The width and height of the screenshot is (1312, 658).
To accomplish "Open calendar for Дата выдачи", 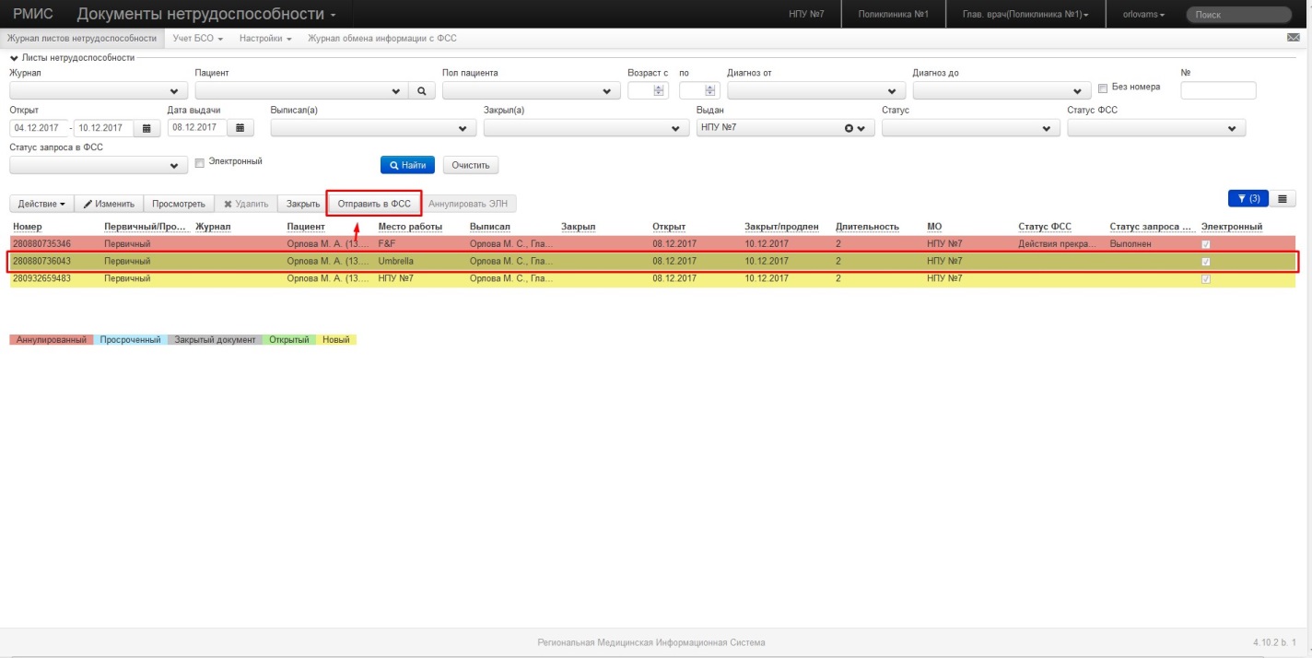I will pos(240,128).
